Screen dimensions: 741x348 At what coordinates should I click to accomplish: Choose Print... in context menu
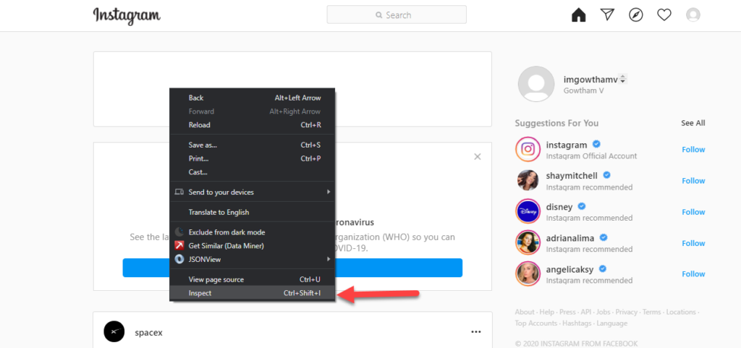coord(253,158)
